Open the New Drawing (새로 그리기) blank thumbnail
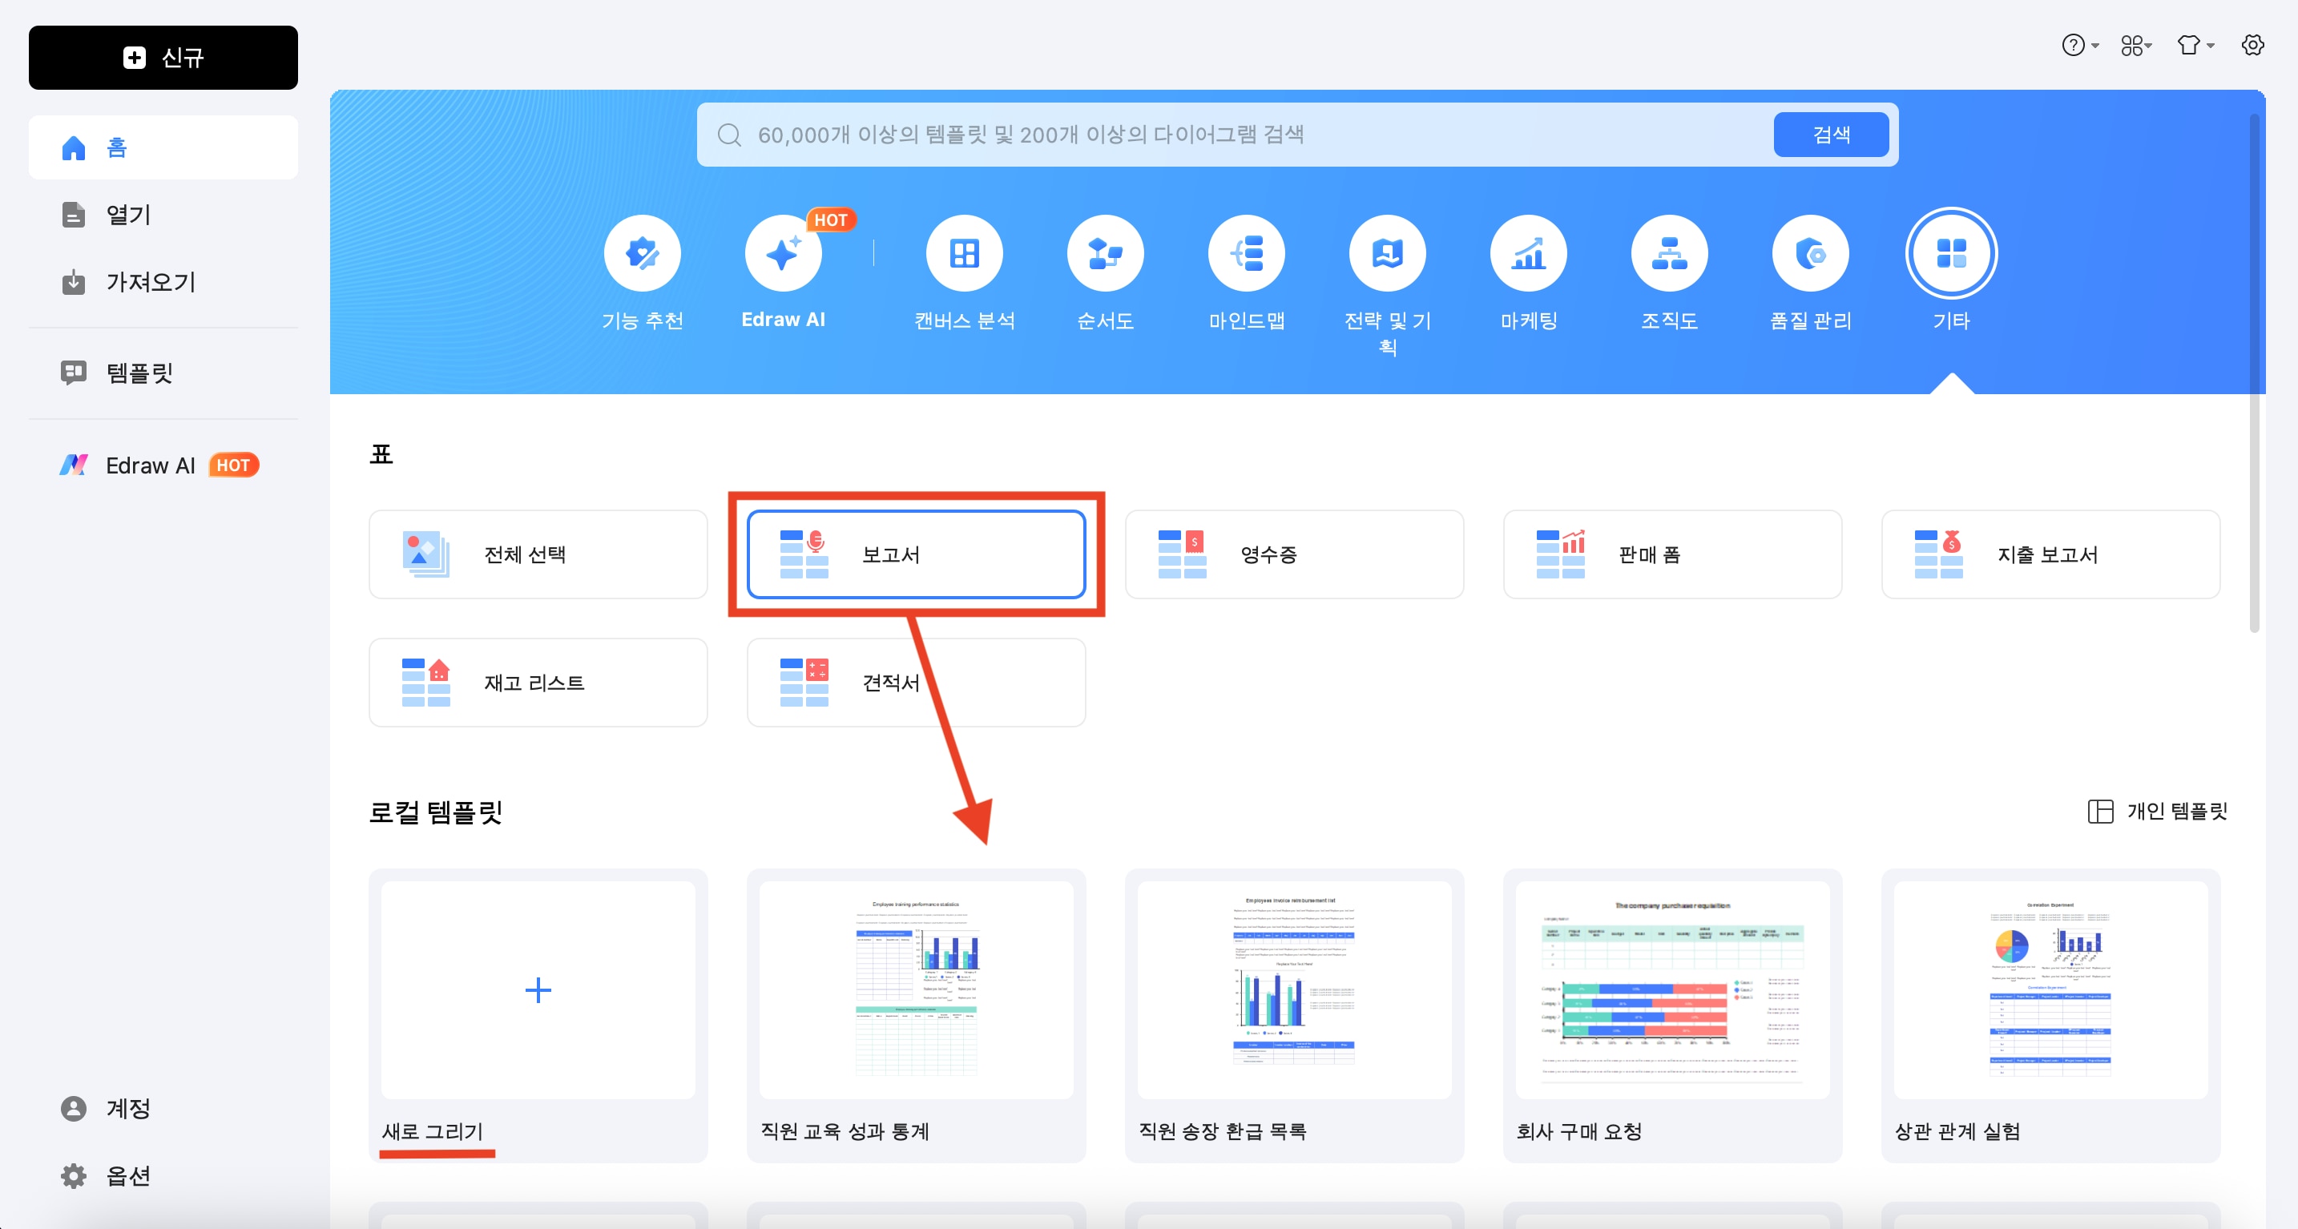The image size is (2298, 1229). (x=538, y=990)
